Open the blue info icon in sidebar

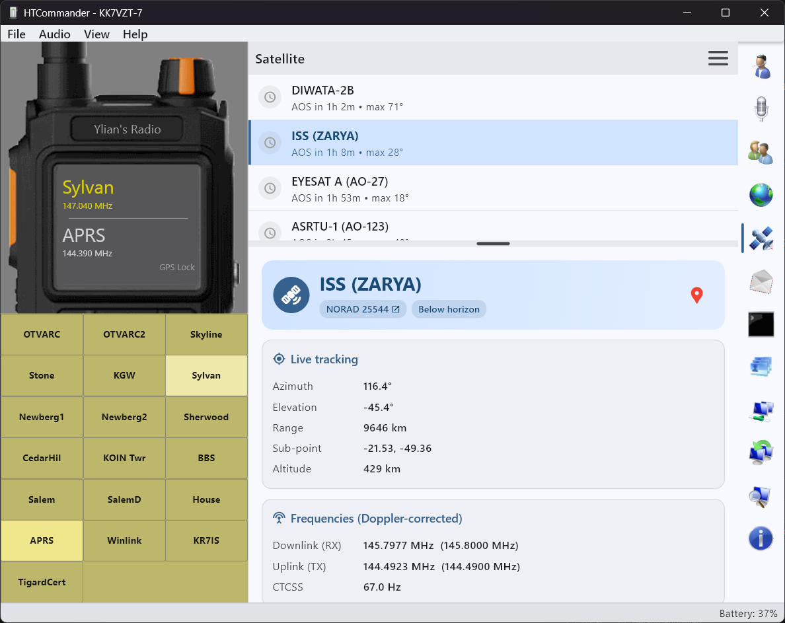[x=761, y=538]
